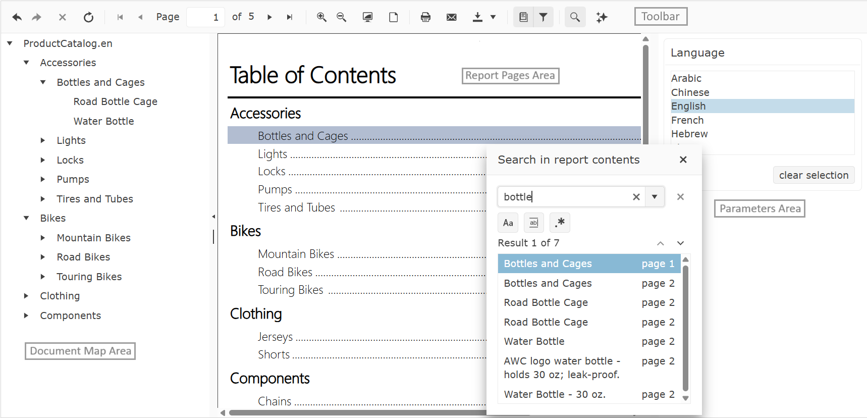Click the Refresh report icon
Viewport: 867px width, 418px height.
point(88,17)
